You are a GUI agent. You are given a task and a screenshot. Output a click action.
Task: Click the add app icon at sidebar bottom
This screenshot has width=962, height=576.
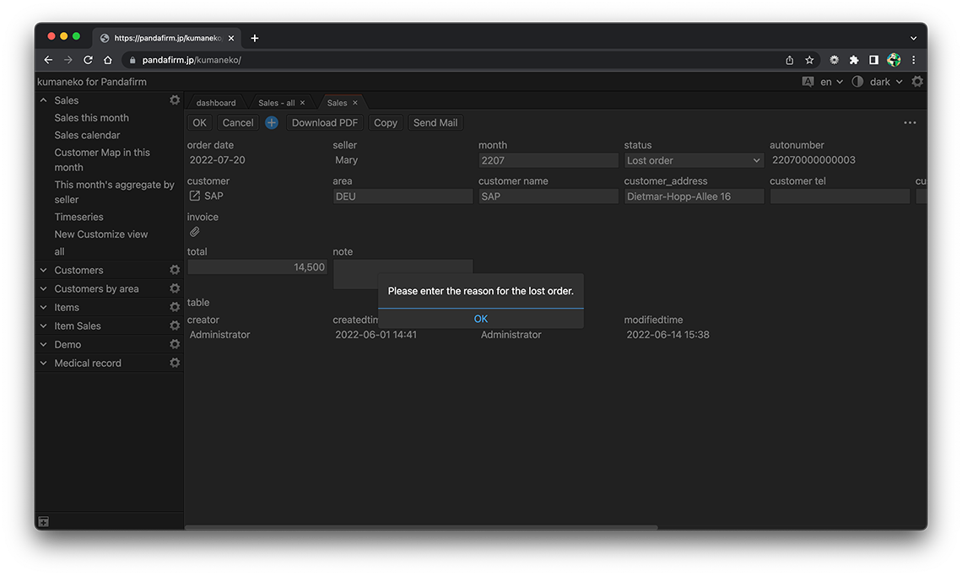(x=43, y=522)
